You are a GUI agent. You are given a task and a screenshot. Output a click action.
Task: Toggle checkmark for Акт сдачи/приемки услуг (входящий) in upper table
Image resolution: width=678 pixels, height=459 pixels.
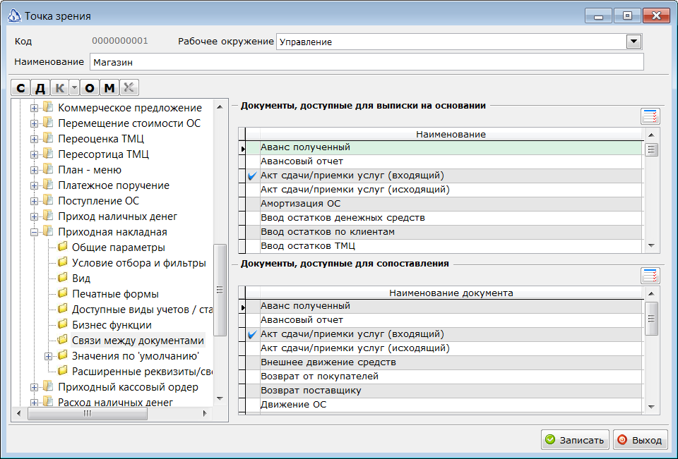[253, 176]
